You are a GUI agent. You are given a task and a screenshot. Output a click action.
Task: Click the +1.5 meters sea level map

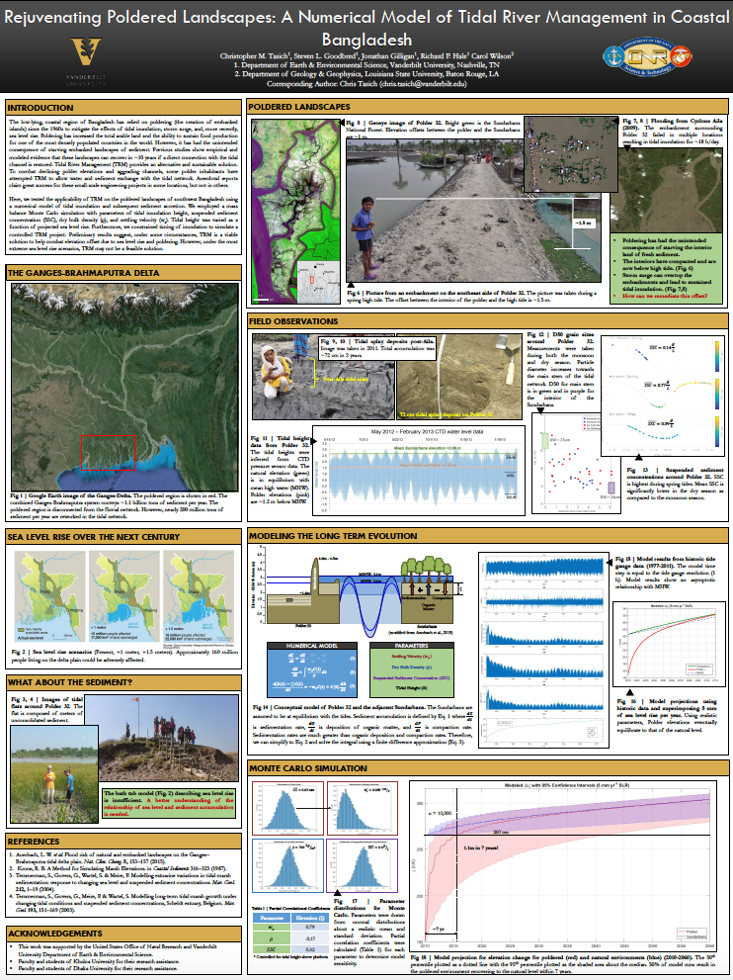[x=198, y=596]
